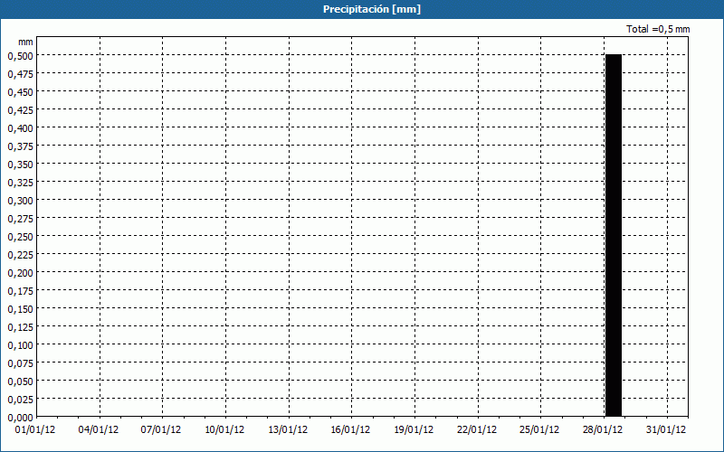Click the 0,400 y-axis value
The image size is (724, 452).
click(21, 128)
